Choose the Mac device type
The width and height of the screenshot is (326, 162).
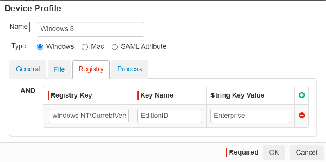pos(85,47)
